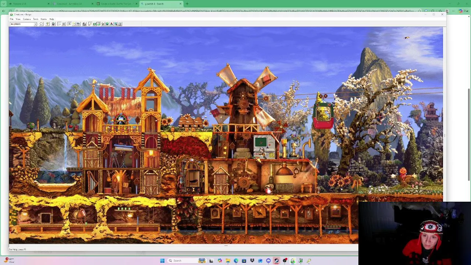Open the View menu in Creatures

pos(18,19)
